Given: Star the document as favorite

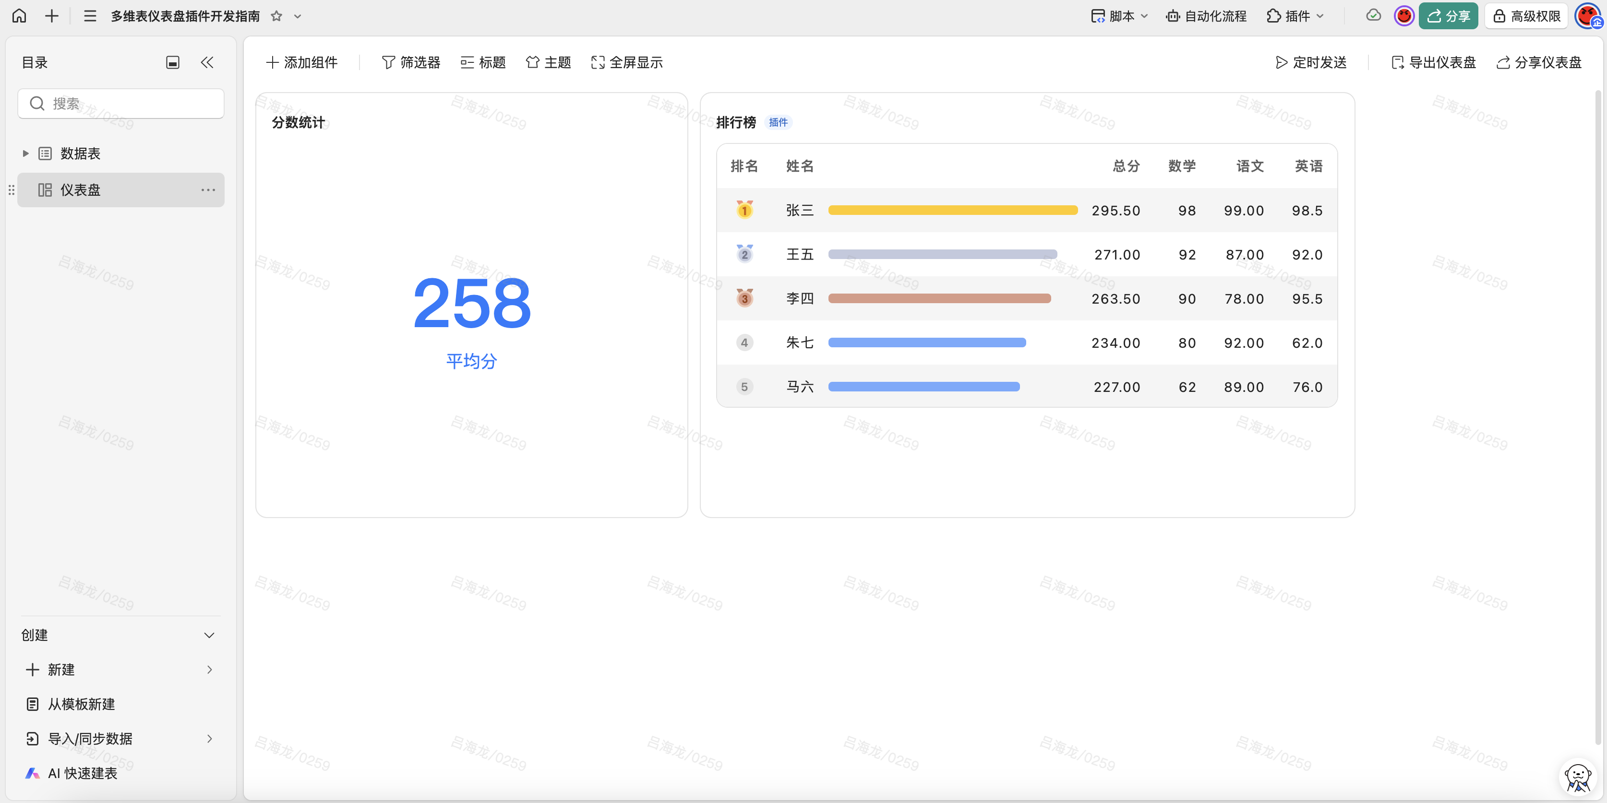Looking at the screenshot, I should (x=276, y=16).
